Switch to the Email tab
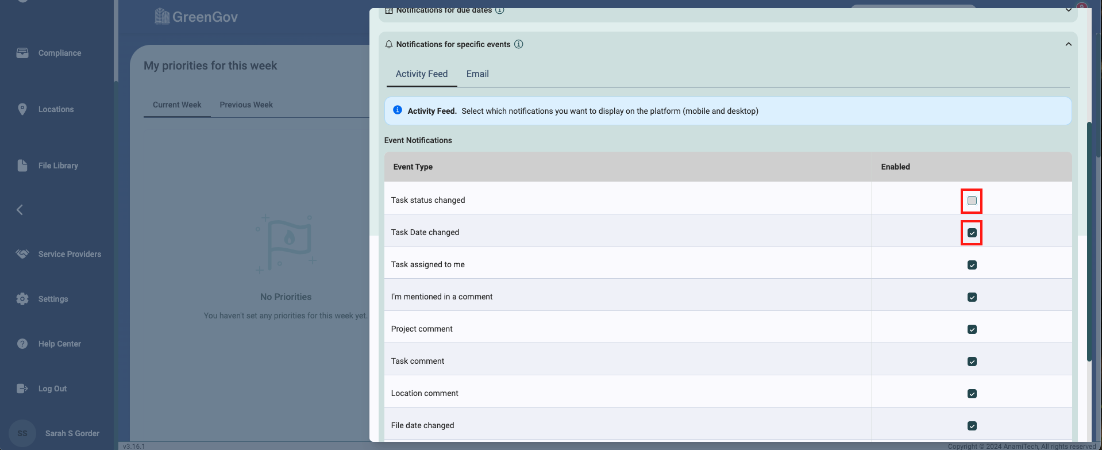This screenshot has width=1102, height=450. 477,74
